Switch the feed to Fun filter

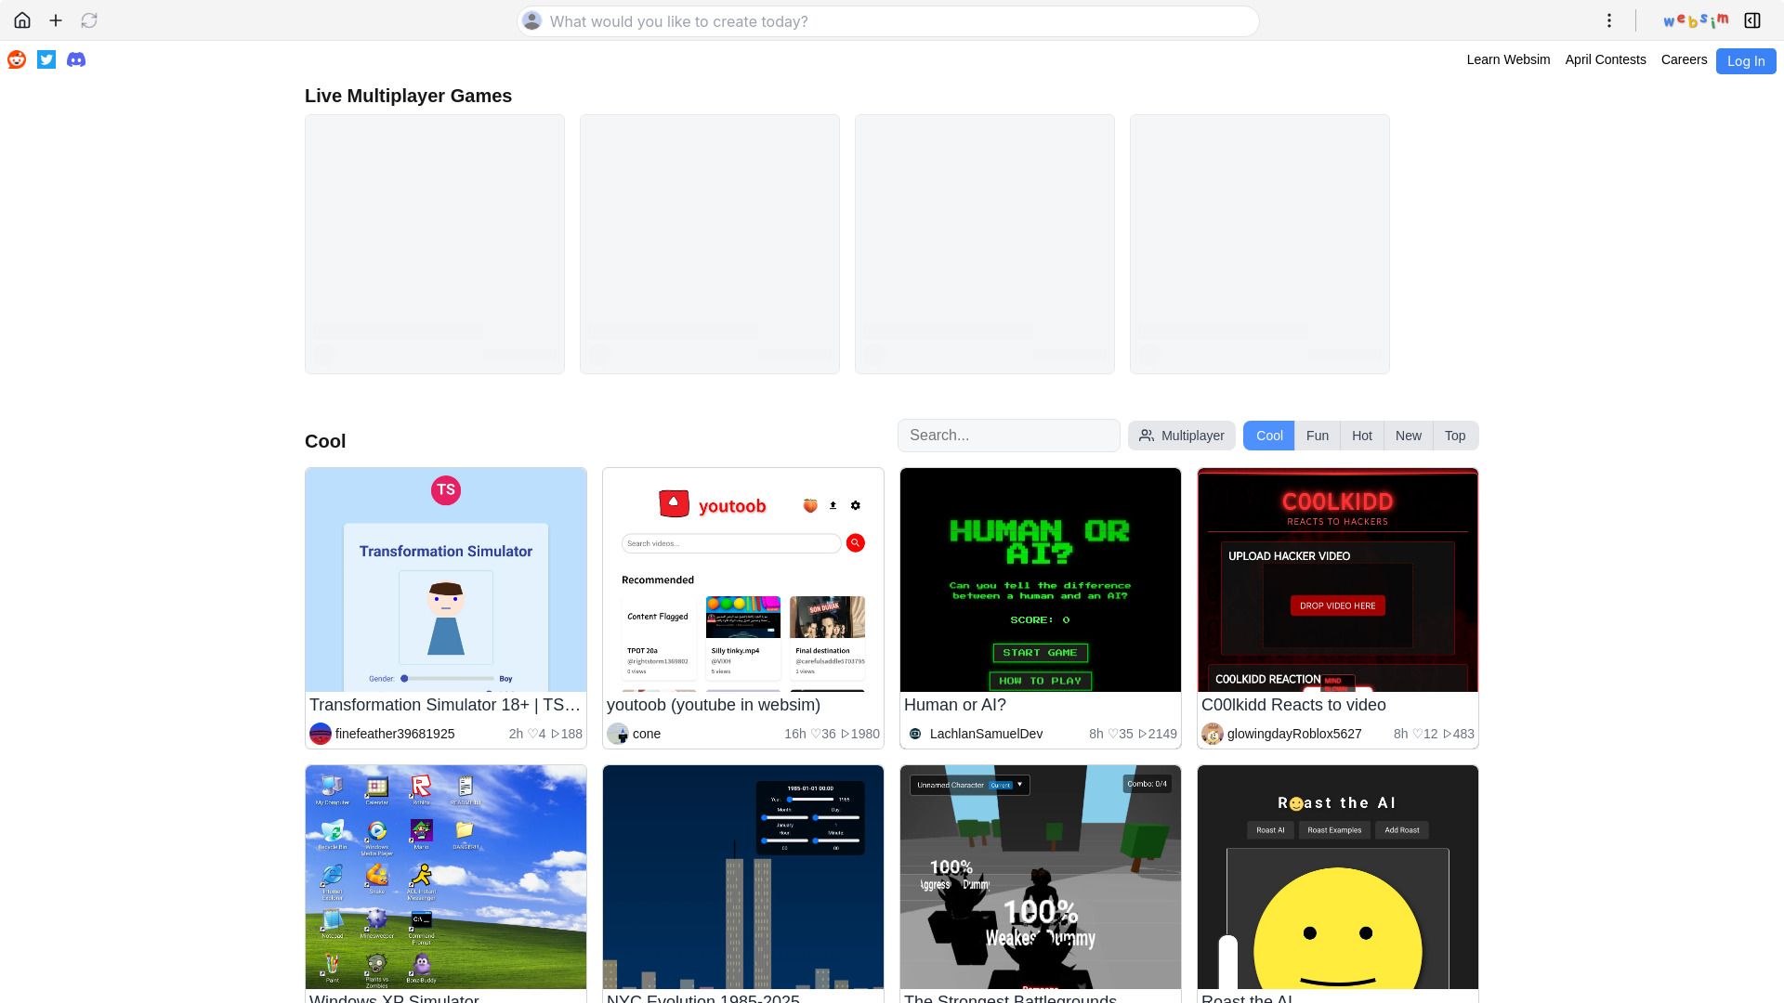tap(1317, 435)
